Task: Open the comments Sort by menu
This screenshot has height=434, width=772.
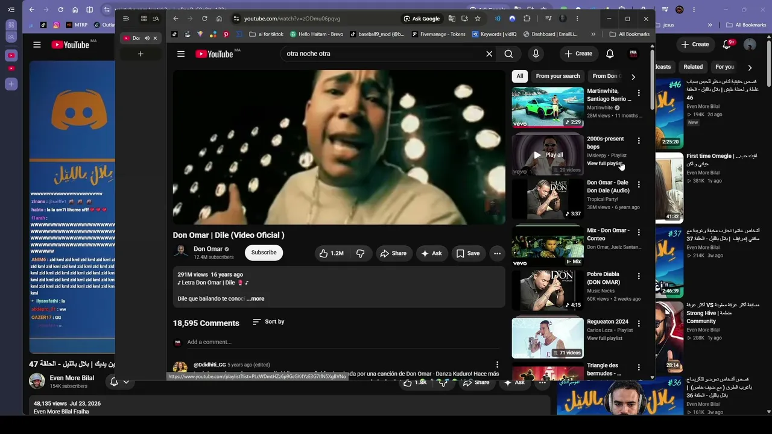Action: tap(268, 322)
